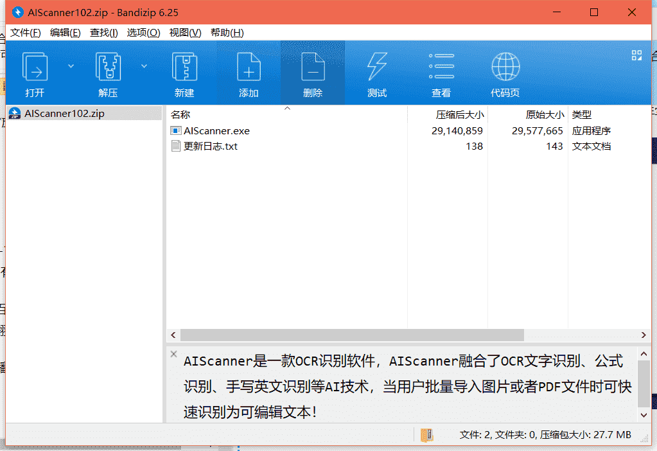
Task: Open the 帮助(H) menu
Action: (227, 33)
